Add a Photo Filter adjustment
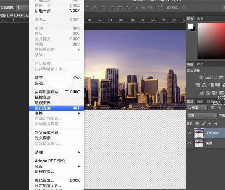Viewport: 225px width, 190px height. click(218, 85)
